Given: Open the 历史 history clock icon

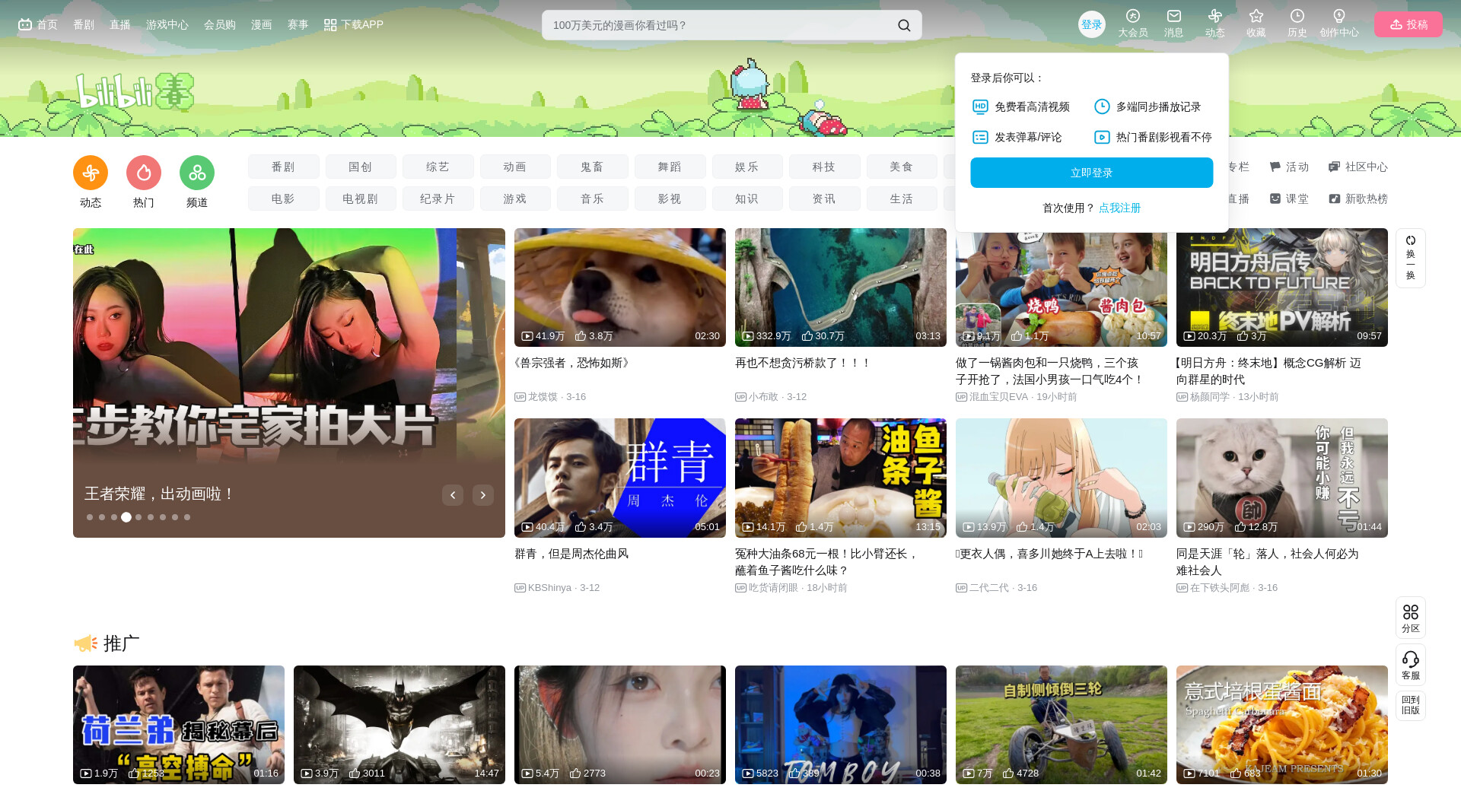Looking at the screenshot, I should [x=1297, y=17].
